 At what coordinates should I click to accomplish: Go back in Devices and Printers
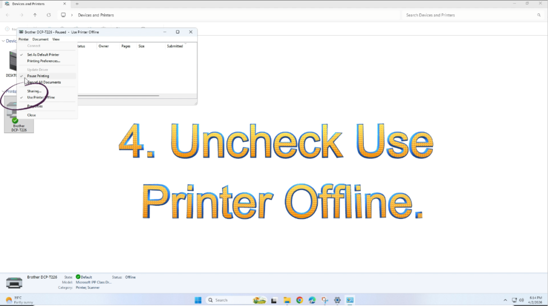pyautogui.click(x=7, y=15)
